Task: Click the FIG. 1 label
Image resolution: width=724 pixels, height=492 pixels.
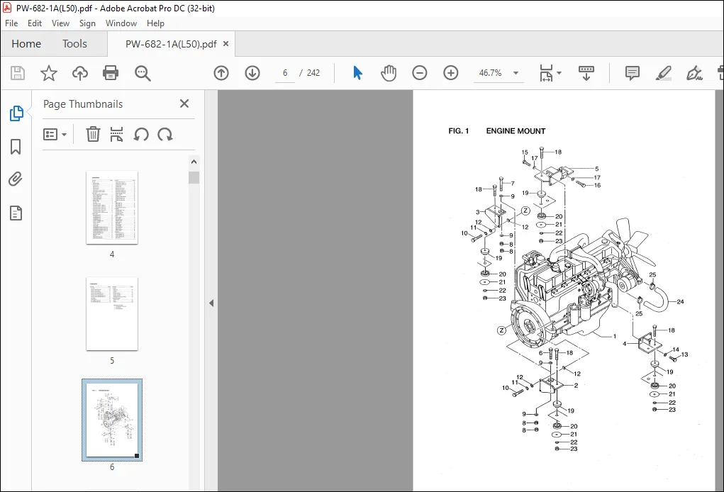Action: coord(459,131)
